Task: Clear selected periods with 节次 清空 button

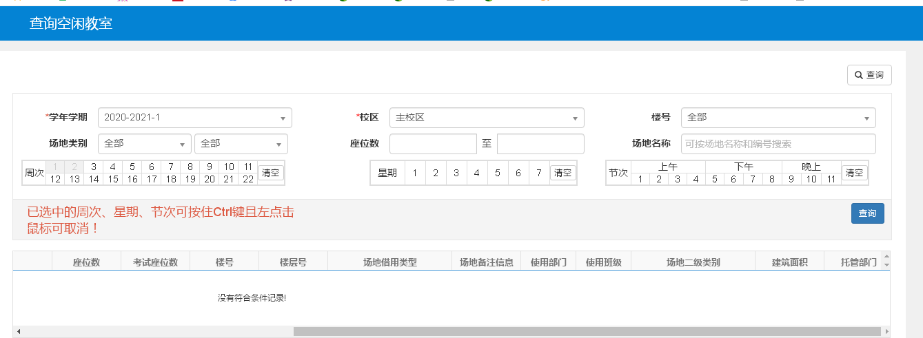Action: 854,173
